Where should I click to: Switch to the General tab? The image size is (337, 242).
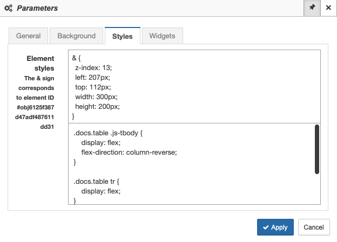29,36
